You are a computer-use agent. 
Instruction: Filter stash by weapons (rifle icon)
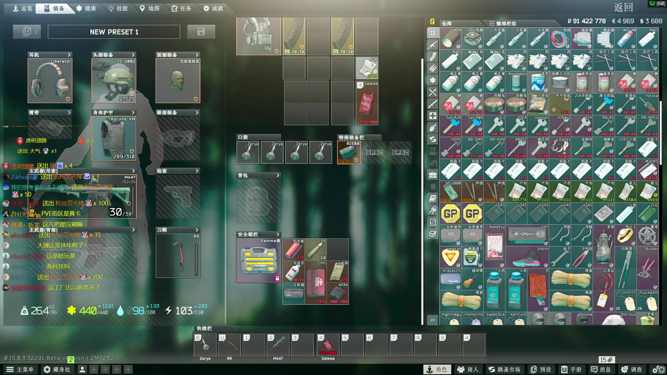pyautogui.click(x=433, y=45)
